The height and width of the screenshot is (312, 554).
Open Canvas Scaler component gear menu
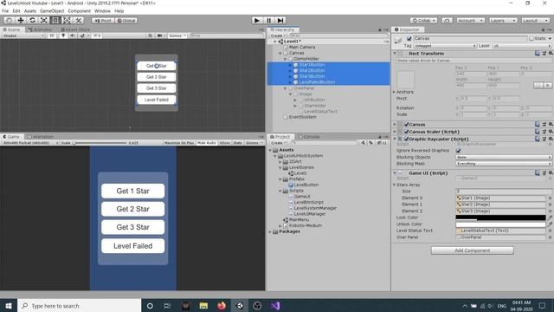pos(551,132)
